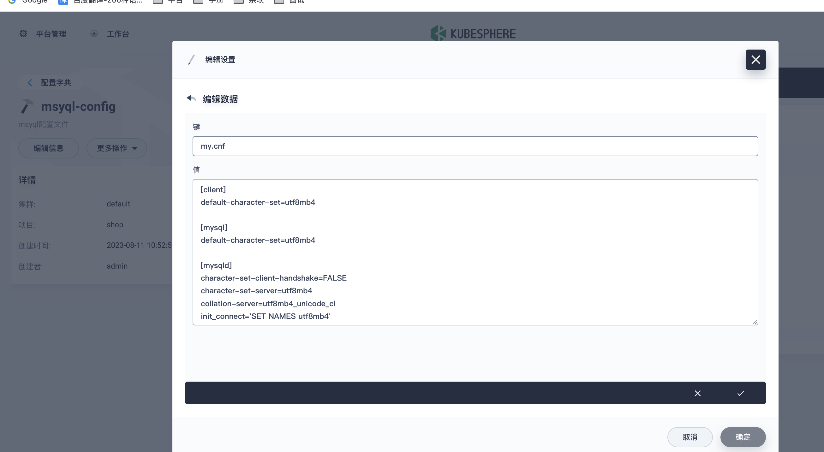Click the my.cnf key input field

(475, 146)
